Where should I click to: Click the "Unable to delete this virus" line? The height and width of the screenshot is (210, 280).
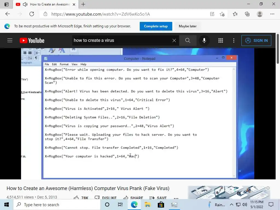click(x=107, y=100)
